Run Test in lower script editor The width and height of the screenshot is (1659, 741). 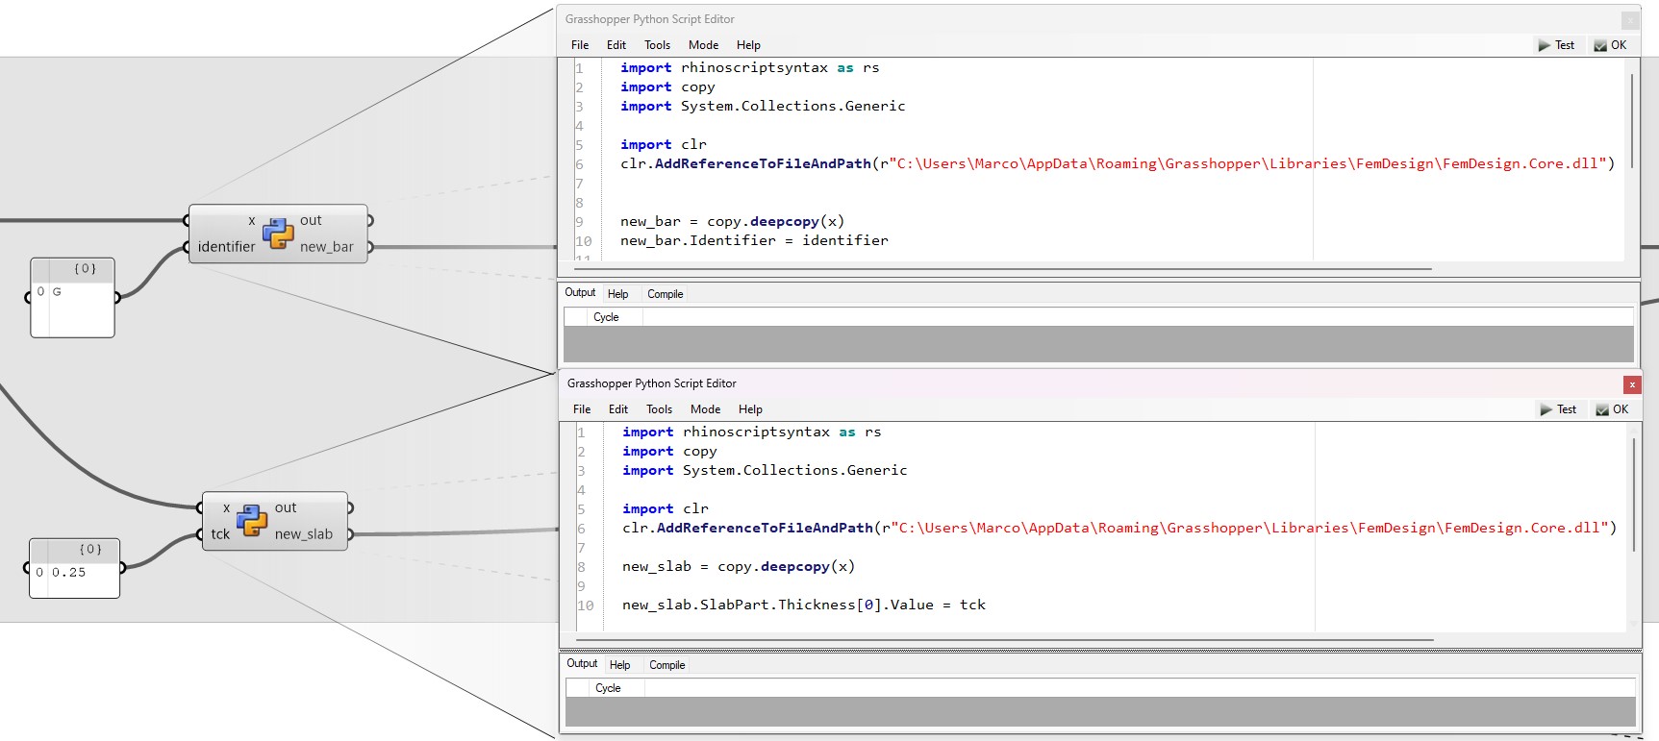[x=1557, y=409]
